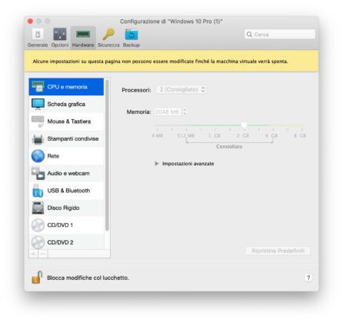Open the Opzioni toolbar icon

60,35
